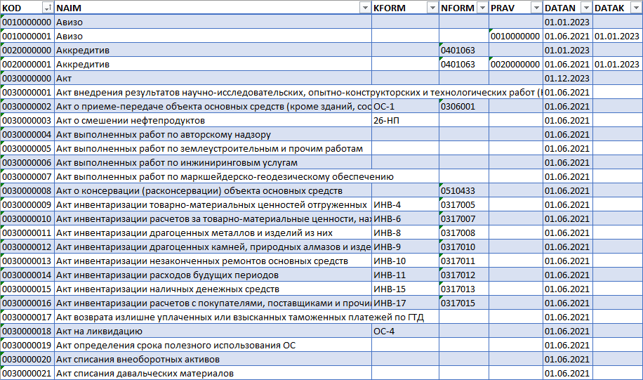Screen dimensions: 643x380
Task: Select the DATAN header cell
Action: [568, 8]
